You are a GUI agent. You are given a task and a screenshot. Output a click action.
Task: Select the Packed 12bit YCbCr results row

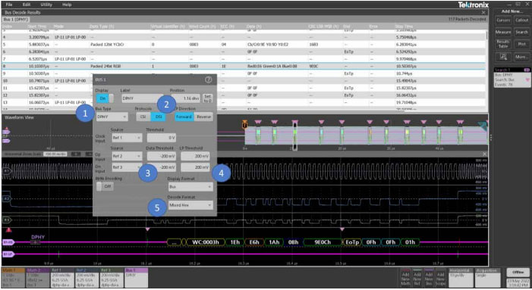coord(244,45)
